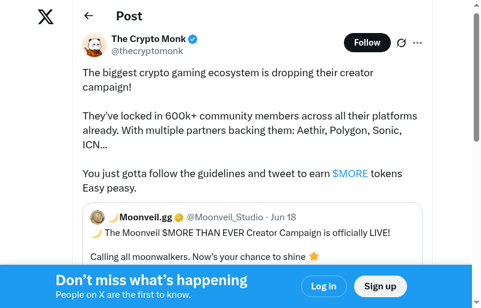Open the @Moonveil_Studio handle in quote
Viewport: 481px width, 308px height.
pos(225,217)
